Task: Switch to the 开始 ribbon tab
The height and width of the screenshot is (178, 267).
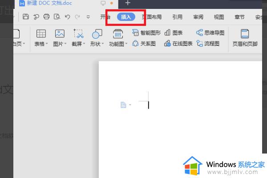Action: pos(105,17)
